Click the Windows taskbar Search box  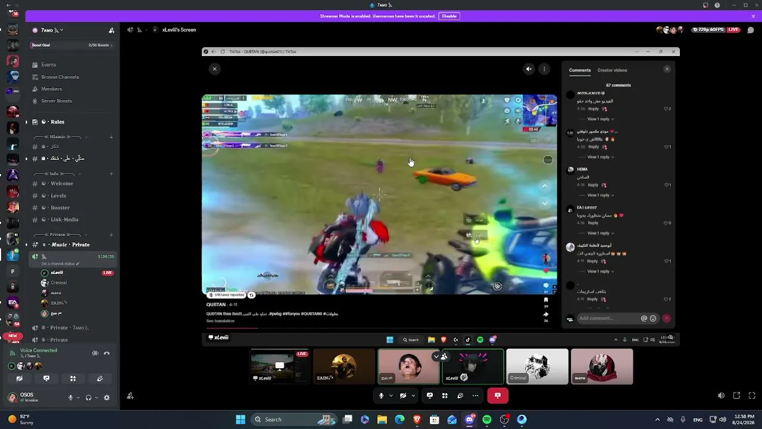(294, 419)
